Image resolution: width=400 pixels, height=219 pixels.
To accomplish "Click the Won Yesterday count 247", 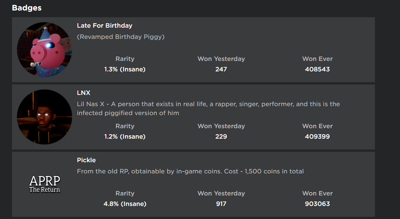I will coord(221,69).
